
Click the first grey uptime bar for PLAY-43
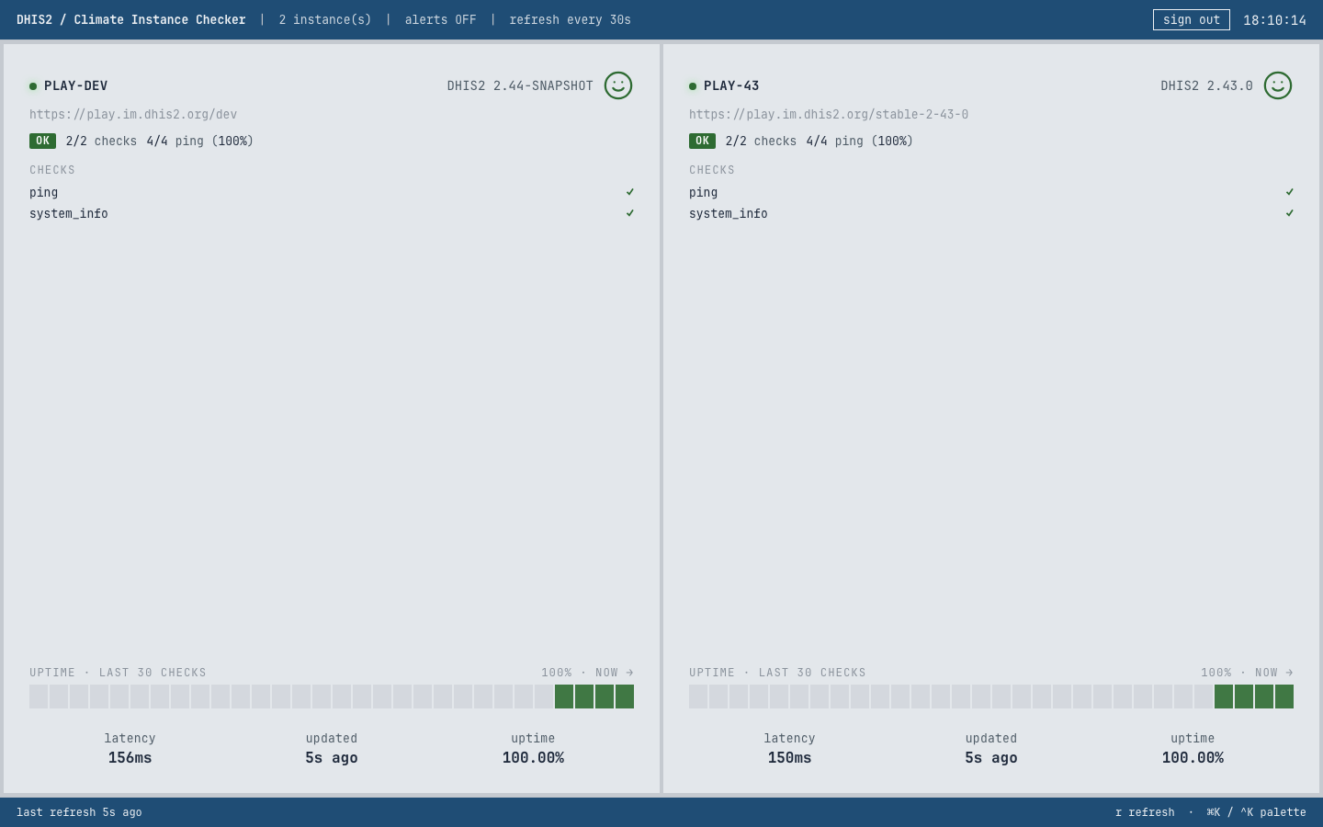click(x=698, y=697)
